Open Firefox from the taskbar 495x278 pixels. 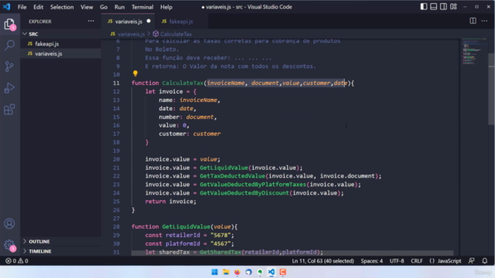coord(237,272)
